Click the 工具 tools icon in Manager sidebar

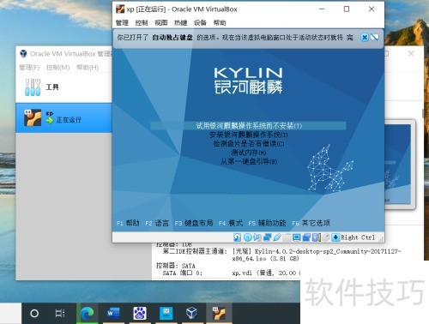[33, 87]
